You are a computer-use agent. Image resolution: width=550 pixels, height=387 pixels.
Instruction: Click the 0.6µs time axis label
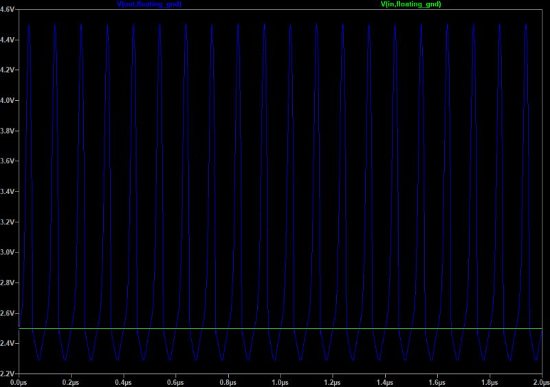click(x=175, y=382)
